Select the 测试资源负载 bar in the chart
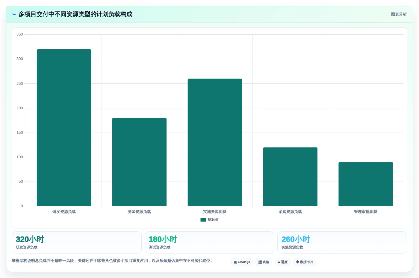419x278 pixels. pyautogui.click(x=139, y=162)
